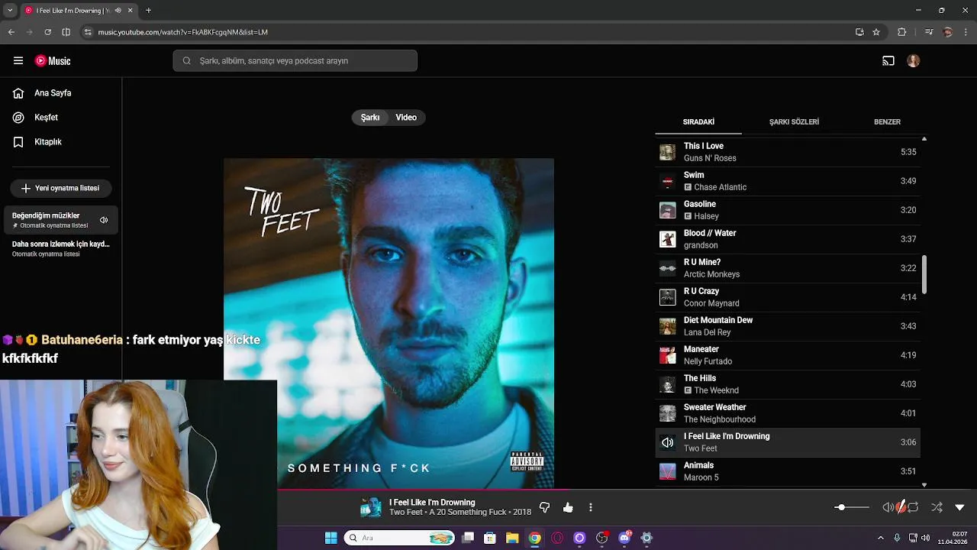Open the Chrome three-dot menu

tap(966, 32)
